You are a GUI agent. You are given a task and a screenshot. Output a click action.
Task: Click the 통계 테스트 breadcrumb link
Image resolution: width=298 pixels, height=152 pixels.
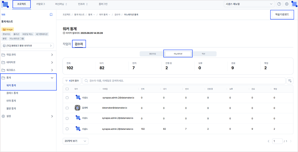[x=79, y=15]
